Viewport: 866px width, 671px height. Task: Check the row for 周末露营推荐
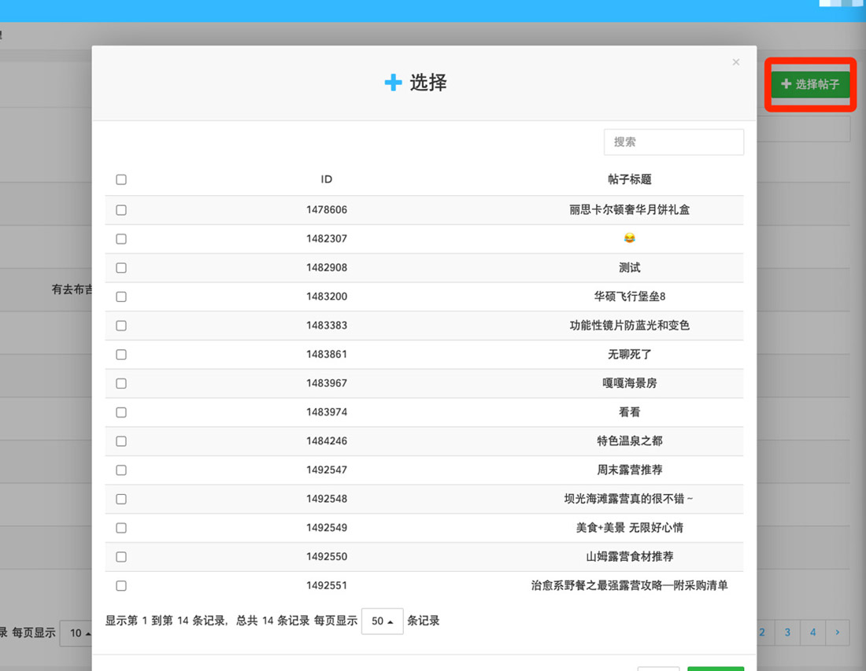point(121,470)
